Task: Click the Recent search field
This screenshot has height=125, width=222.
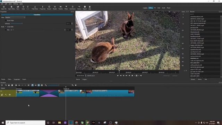Action: coord(205,14)
